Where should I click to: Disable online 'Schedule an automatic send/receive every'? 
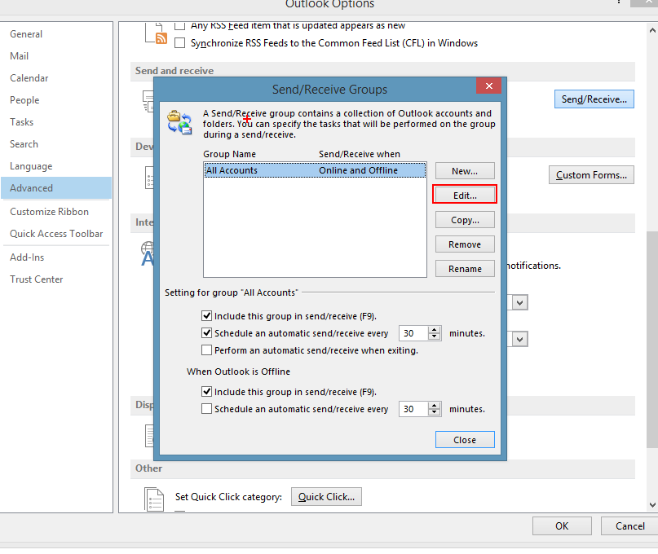(206, 333)
